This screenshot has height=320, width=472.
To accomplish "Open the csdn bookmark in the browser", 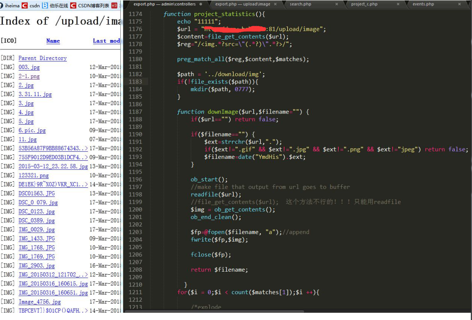I will 31,5.
